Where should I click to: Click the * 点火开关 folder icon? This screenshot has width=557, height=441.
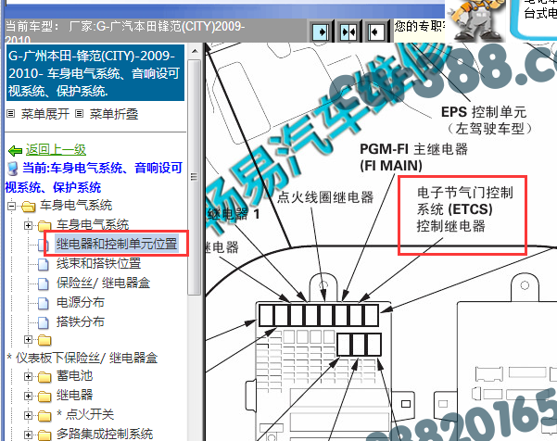pos(44,416)
